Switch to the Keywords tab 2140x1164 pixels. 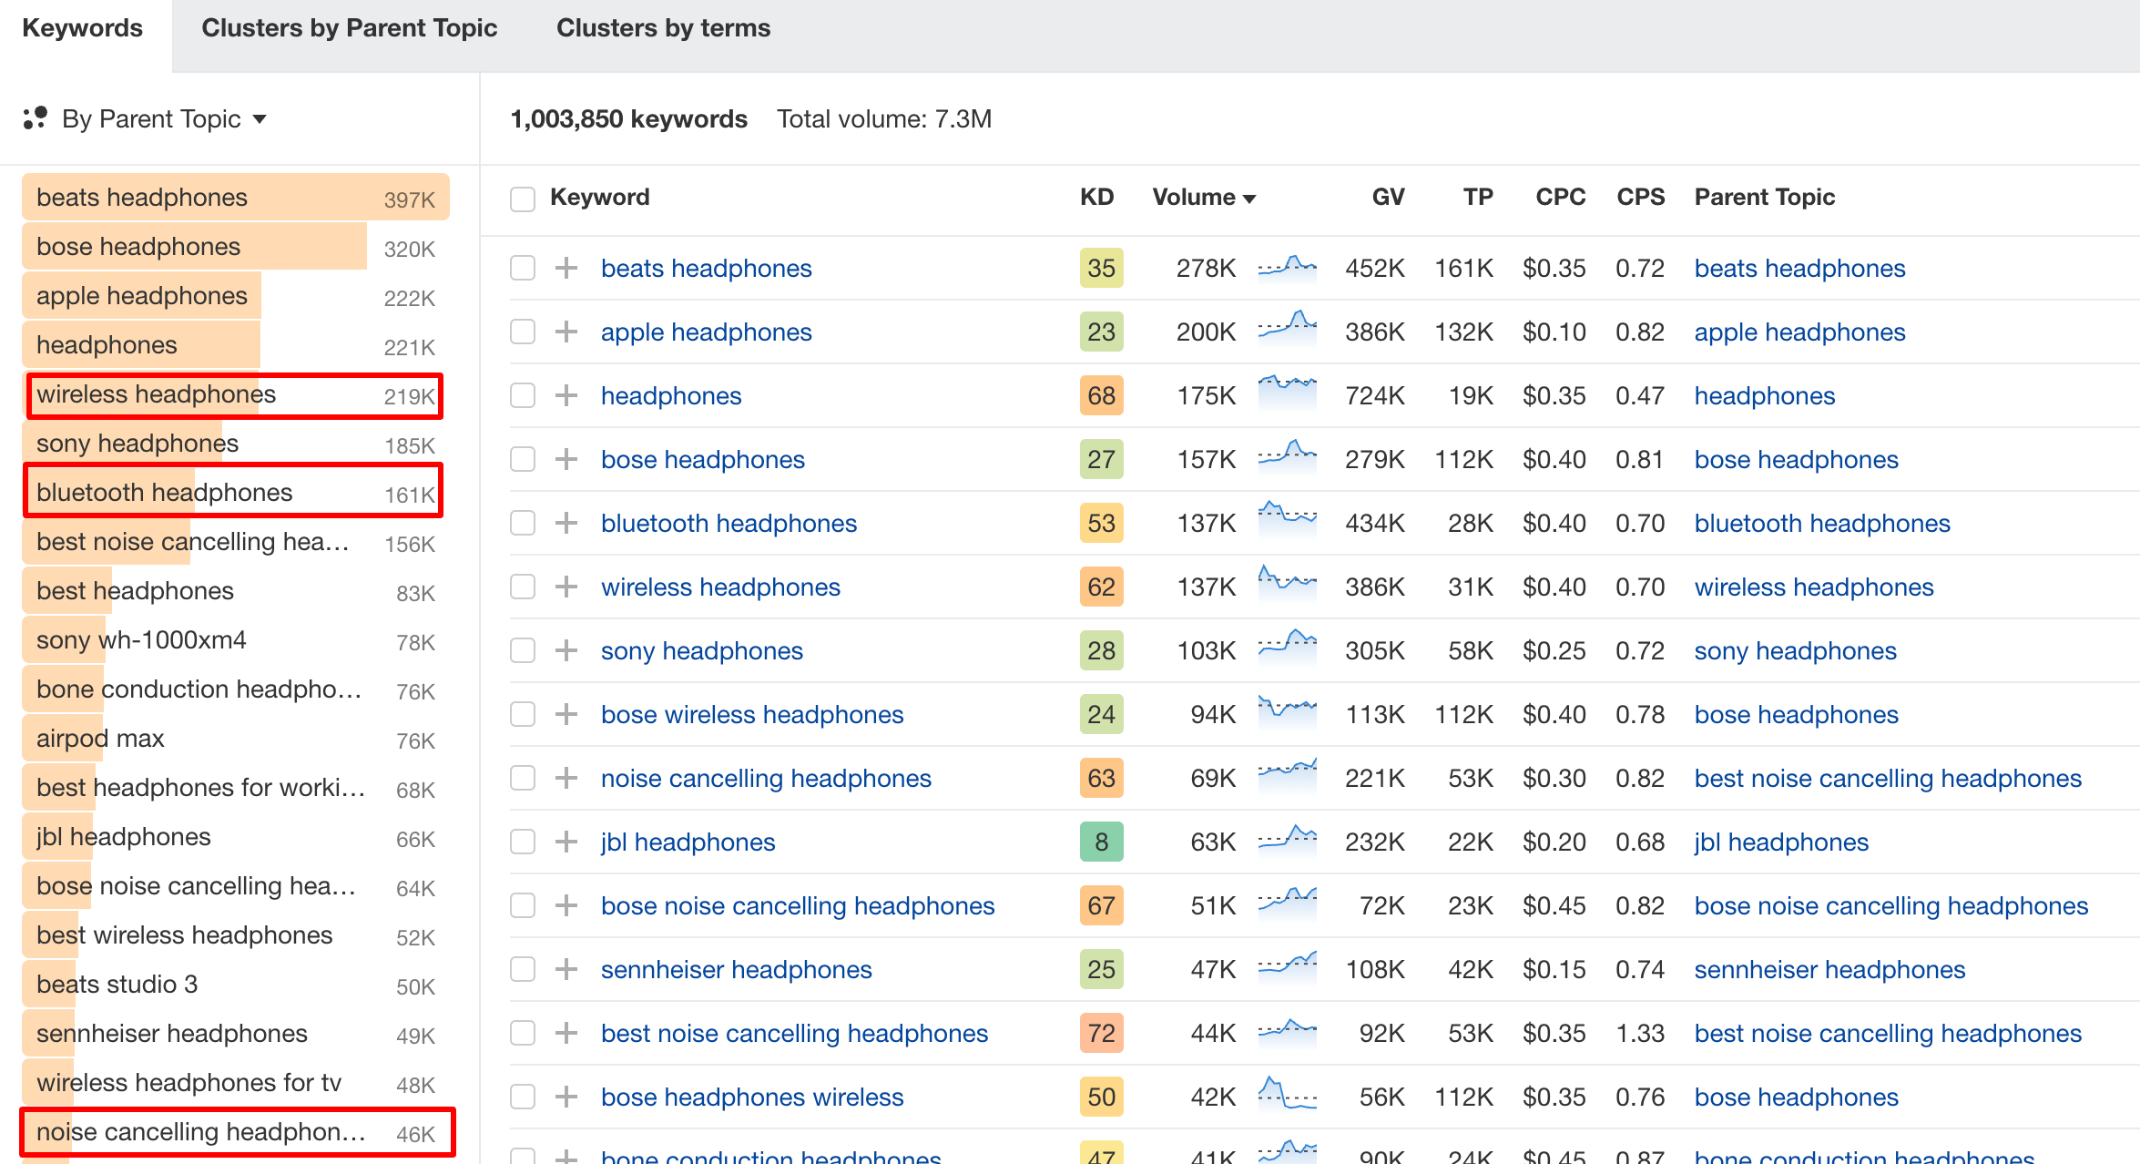click(83, 28)
